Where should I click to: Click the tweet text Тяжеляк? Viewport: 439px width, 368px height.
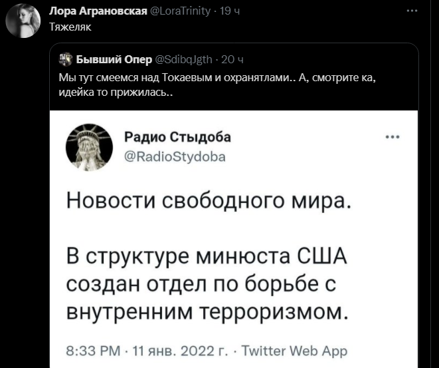(70, 27)
